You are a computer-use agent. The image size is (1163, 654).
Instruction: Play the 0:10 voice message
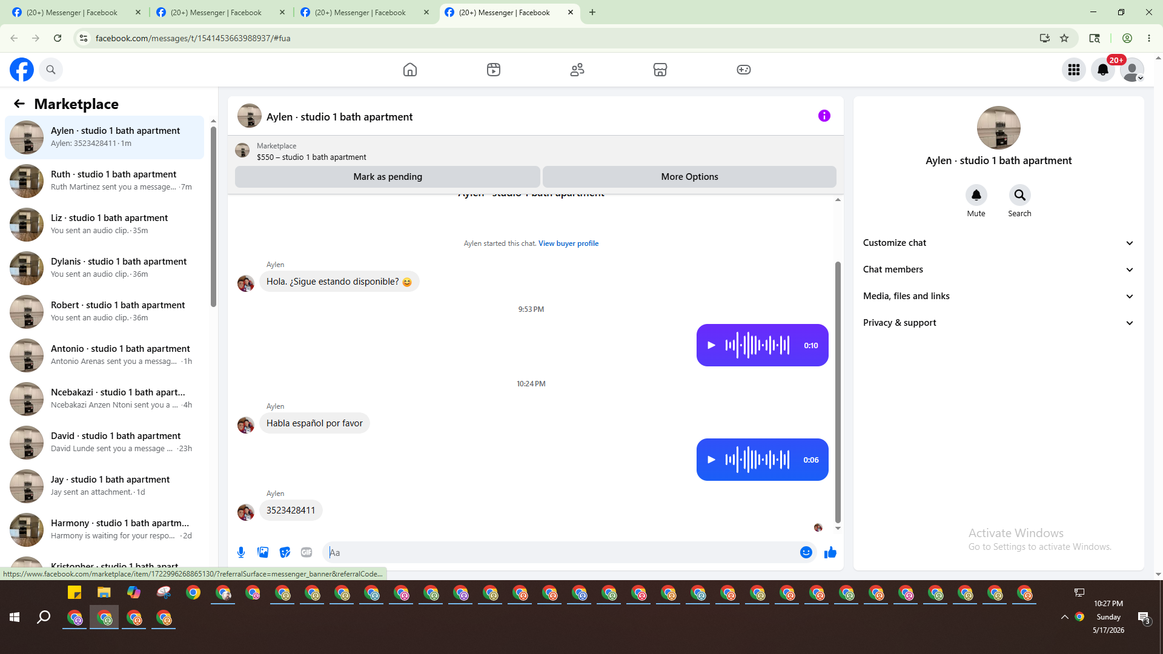click(712, 345)
